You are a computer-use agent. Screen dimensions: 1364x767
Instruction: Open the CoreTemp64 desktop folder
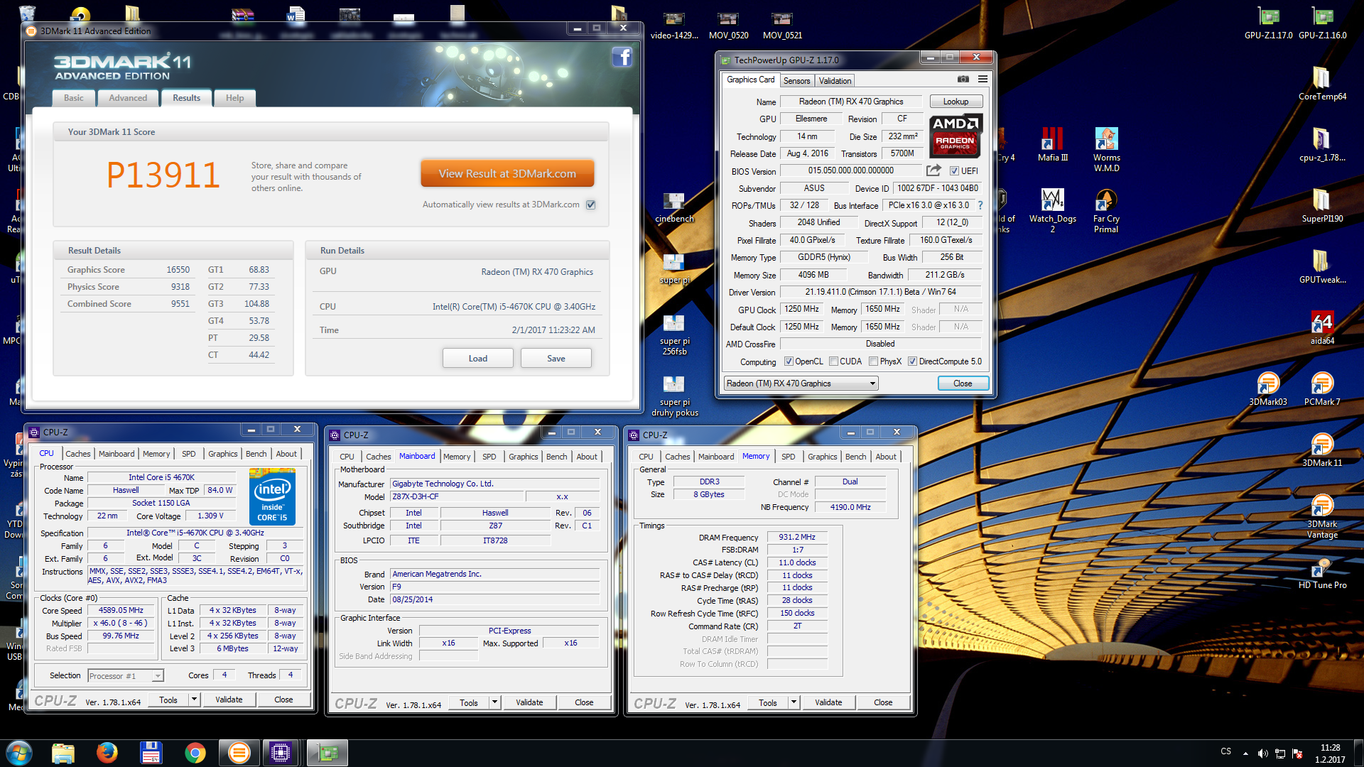(1322, 84)
